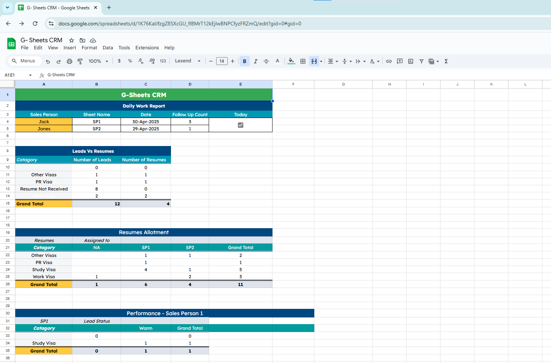Open the borders tool
The image size is (551, 363).
tap(303, 61)
